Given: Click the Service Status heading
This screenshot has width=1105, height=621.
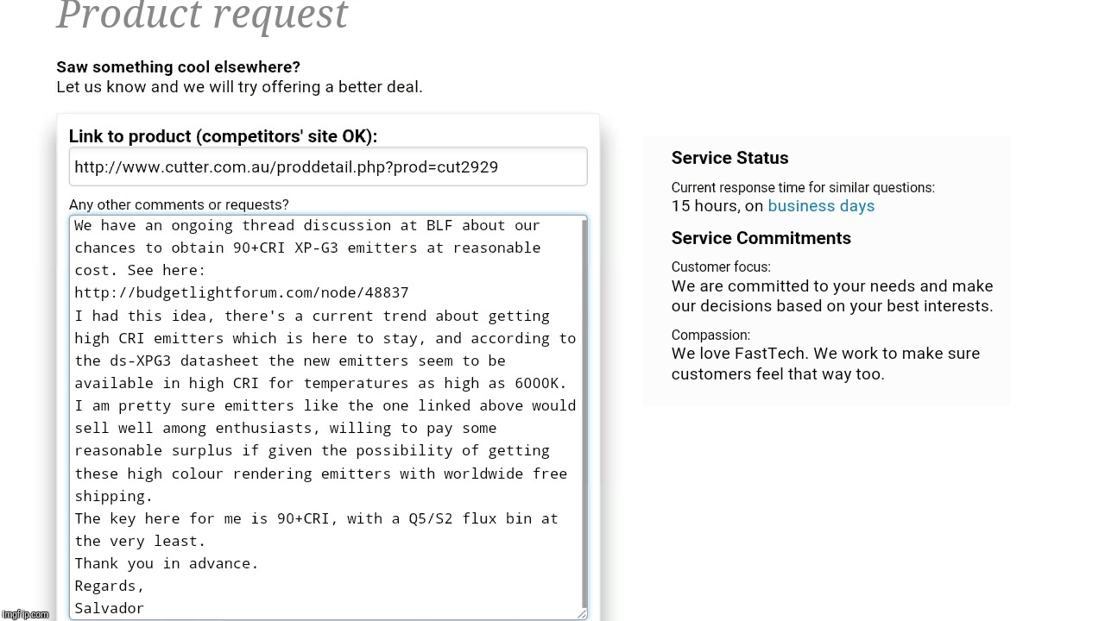Looking at the screenshot, I should tap(729, 158).
